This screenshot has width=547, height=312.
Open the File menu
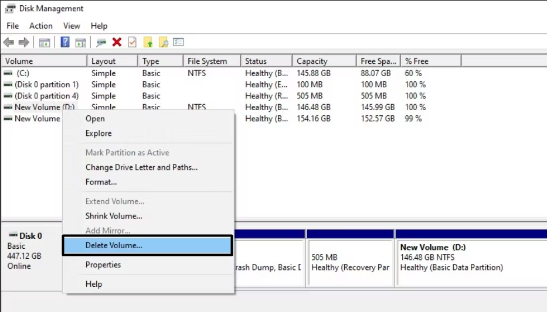12,26
